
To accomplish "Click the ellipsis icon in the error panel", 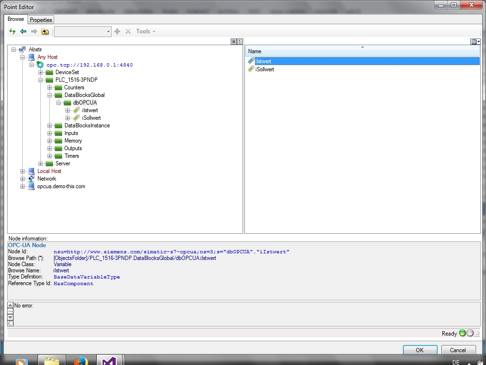I will (10, 311).
